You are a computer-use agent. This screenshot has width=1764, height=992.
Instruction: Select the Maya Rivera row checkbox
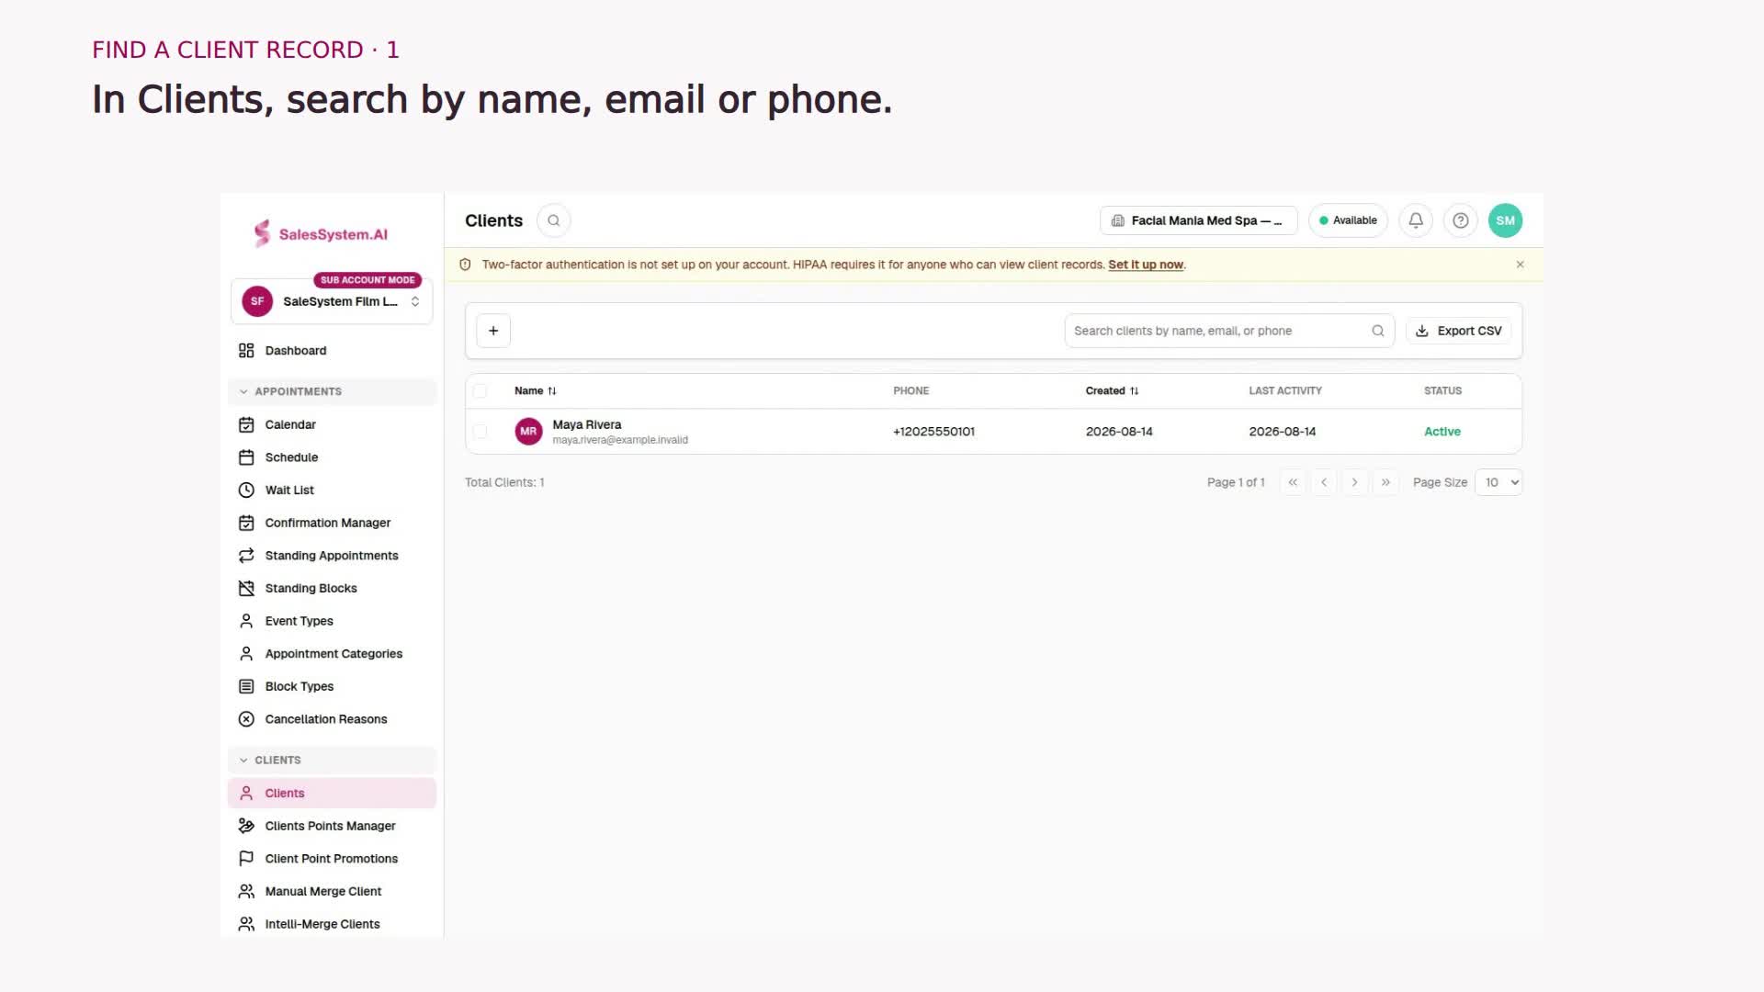pos(480,431)
